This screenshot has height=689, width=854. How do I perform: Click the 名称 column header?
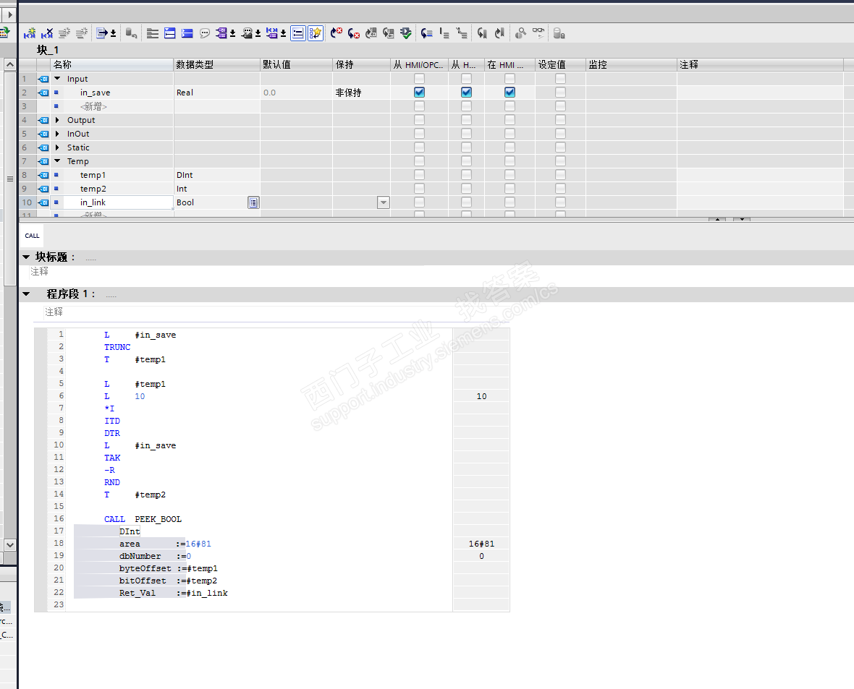[112, 65]
